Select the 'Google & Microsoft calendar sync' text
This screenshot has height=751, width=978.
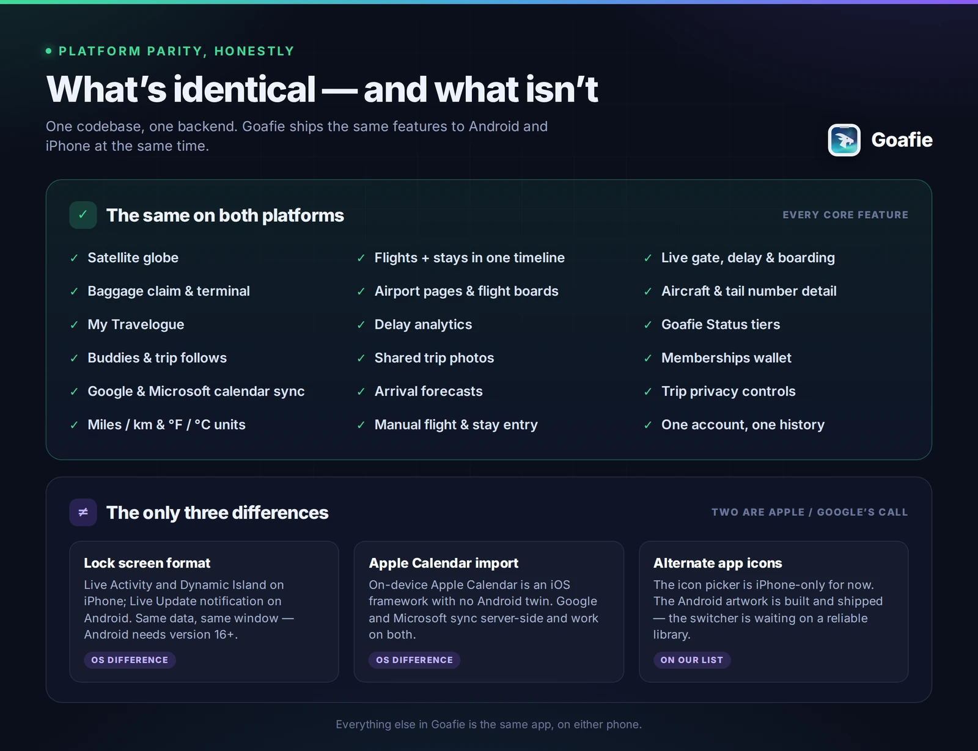click(196, 392)
